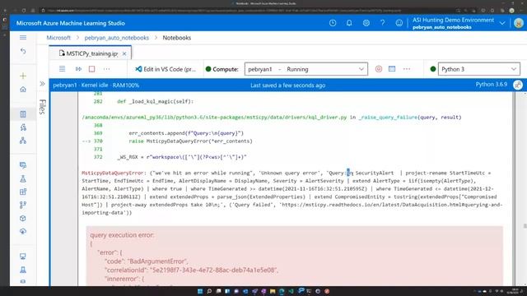Open the help question mark icon
The image size is (527, 296).
pos(382,23)
